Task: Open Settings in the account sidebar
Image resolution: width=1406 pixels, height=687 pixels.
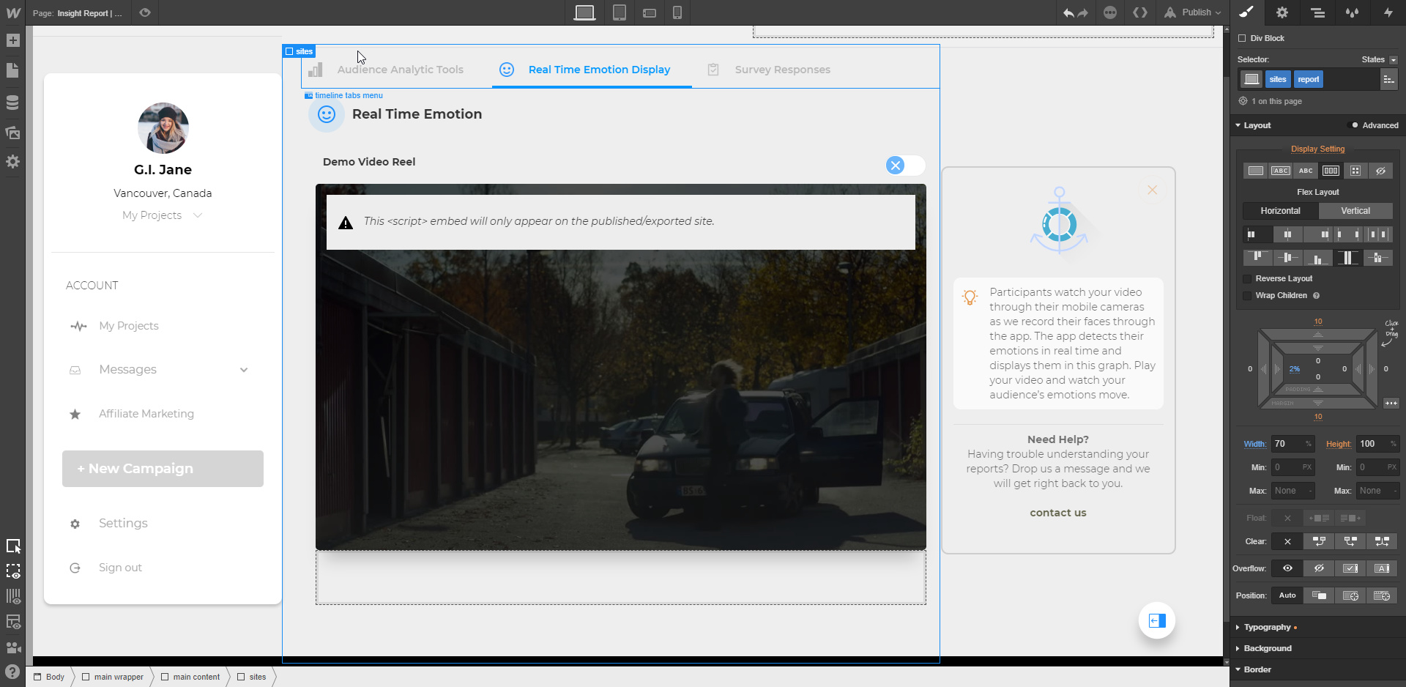Action: [x=123, y=524]
